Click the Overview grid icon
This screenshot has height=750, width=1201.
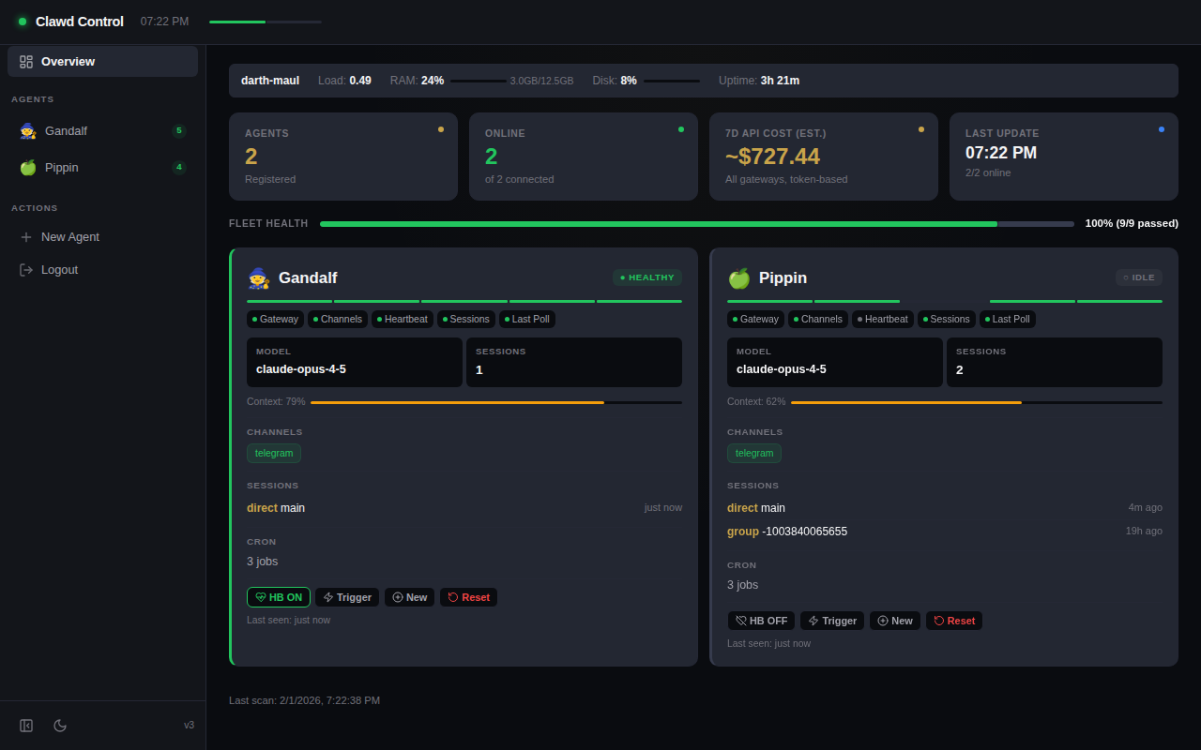(26, 62)
